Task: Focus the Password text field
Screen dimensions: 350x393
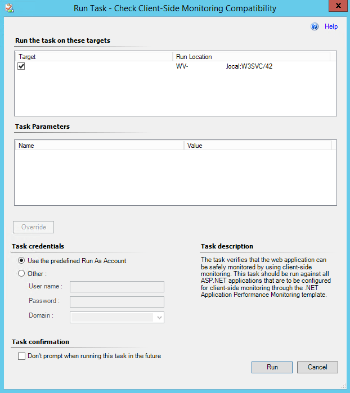Action: click(x=116, y=302)
